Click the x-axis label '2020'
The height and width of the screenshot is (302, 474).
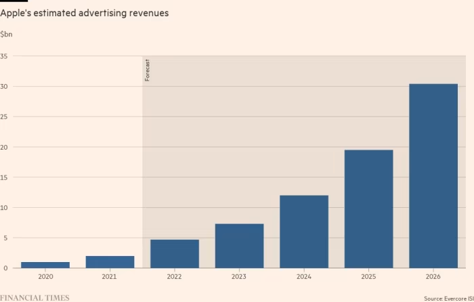click(x=45, y=276)
